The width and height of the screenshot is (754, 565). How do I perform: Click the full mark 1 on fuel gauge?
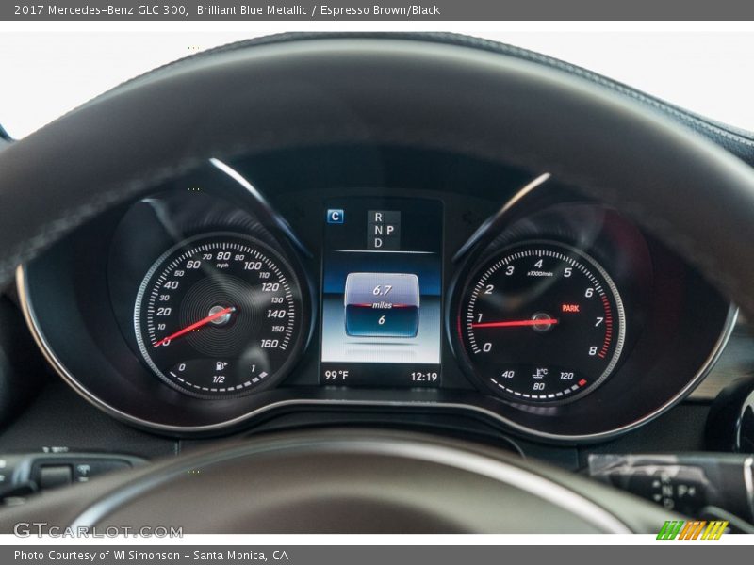(x=253, y=369)
